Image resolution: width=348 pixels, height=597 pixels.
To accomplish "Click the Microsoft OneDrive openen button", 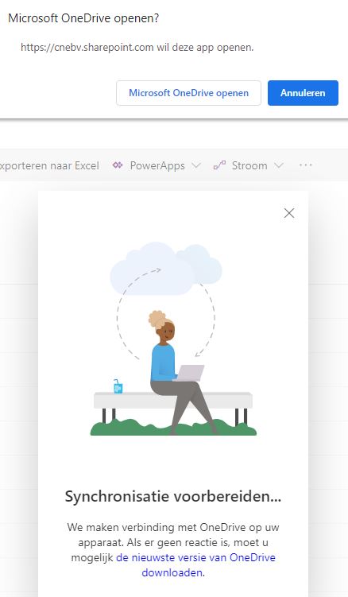I will (x=188, y=93).
